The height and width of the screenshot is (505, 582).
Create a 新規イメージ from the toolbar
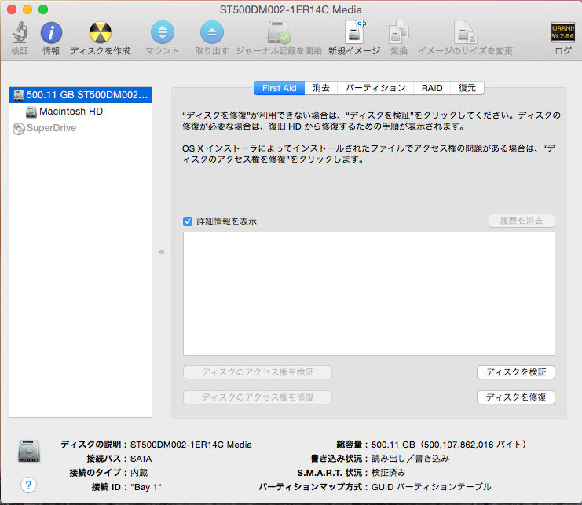pyautogui.click(x=354, y=32)
